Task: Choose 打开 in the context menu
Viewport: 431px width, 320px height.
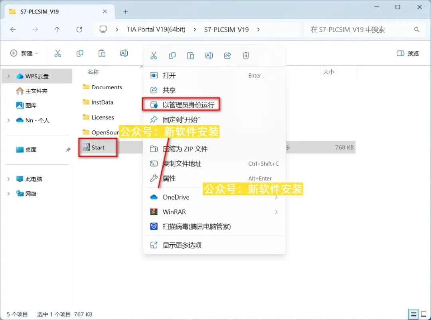Action: click(215, 75)
